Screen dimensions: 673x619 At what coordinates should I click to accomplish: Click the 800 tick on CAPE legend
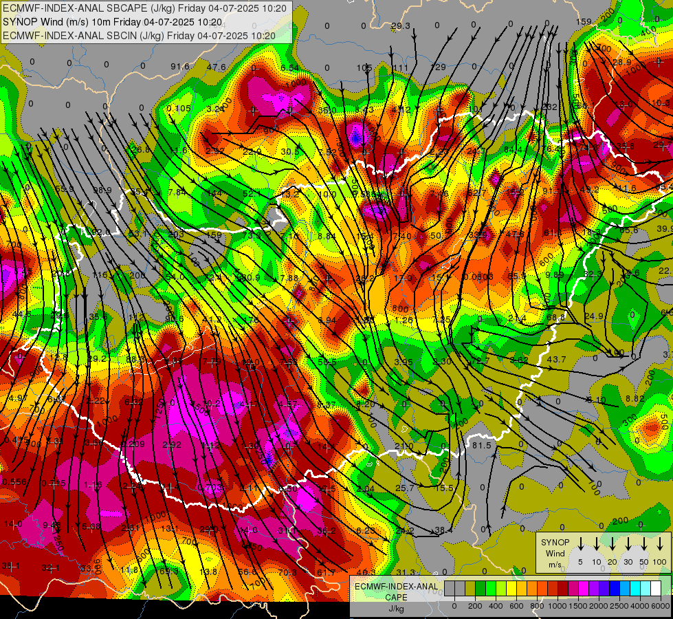click(537, 606)
